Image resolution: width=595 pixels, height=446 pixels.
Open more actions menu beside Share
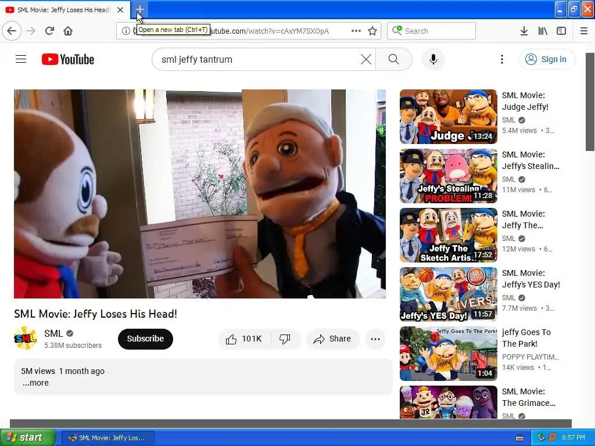coord(375,339)
